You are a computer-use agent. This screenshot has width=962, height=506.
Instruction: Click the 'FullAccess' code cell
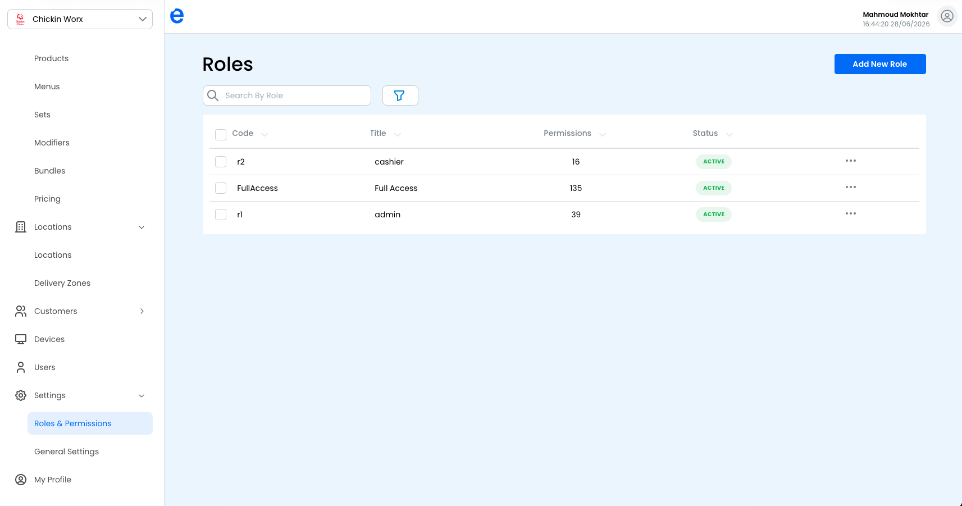point(257,188)
